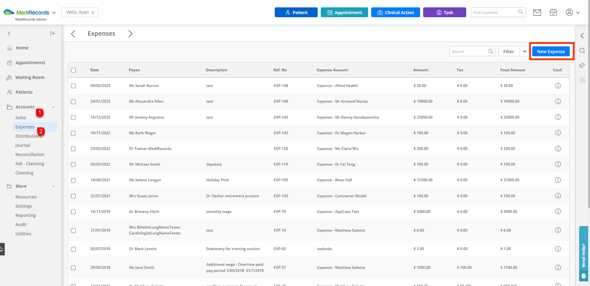590x286 pixels.
Task: Click the Clinical Action button
Action: (x=396, y=12)
